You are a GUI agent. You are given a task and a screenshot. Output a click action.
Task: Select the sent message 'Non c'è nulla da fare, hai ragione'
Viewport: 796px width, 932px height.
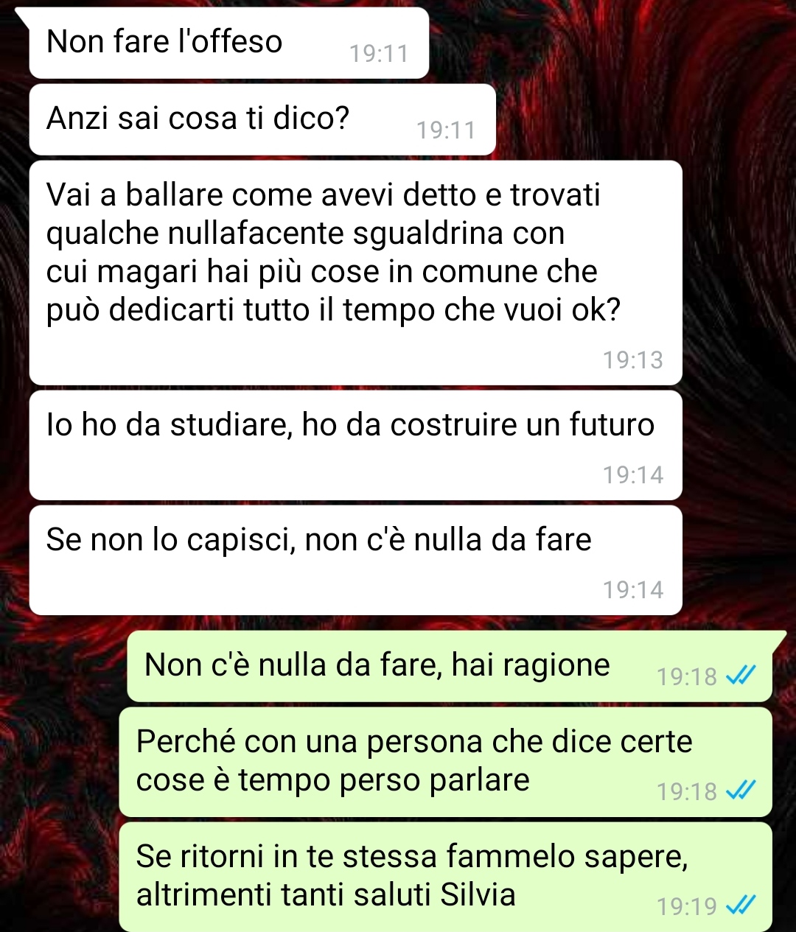click(450, 666)
